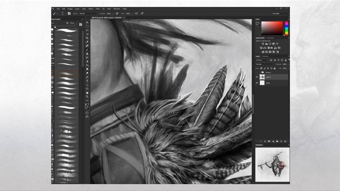The width and height of the screenshot is (340, 191).
Task: Toggle pressure for opacity in options bar
Action: (x=117, y=13)
